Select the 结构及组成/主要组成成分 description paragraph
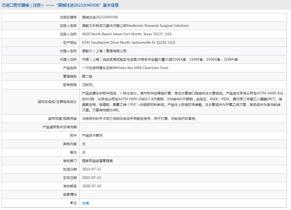This screenshot has height=210, width=291. (182, 102)
